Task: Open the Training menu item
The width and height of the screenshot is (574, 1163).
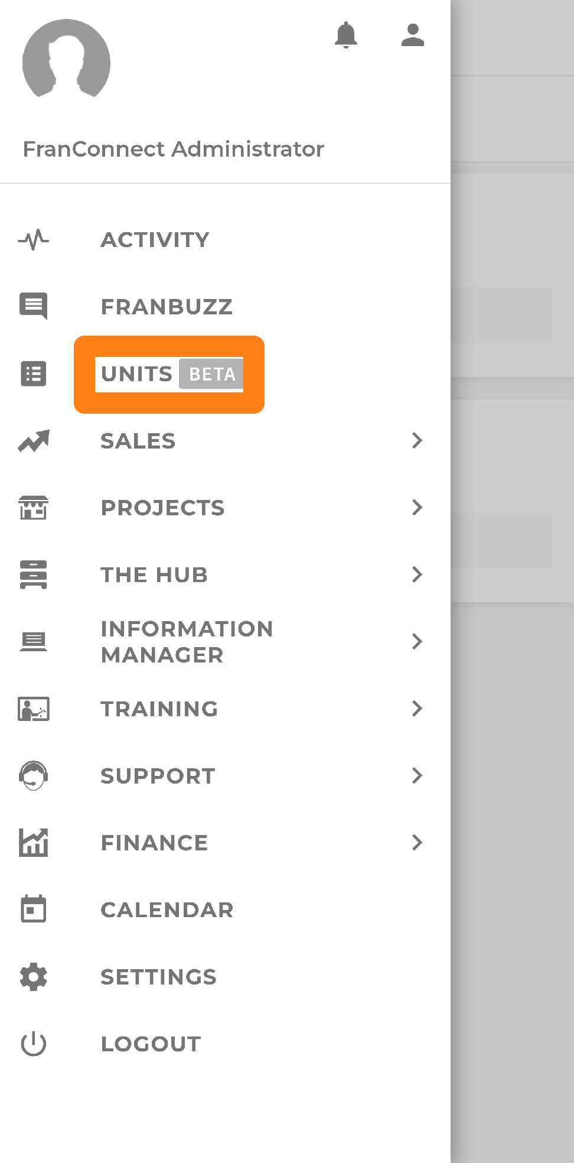Action: point(159,709)
